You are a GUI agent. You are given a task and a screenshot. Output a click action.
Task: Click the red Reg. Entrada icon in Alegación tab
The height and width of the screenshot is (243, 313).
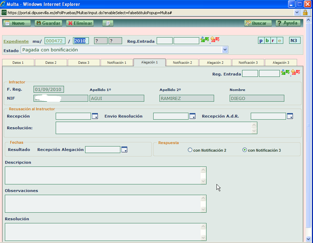point(296,72)
